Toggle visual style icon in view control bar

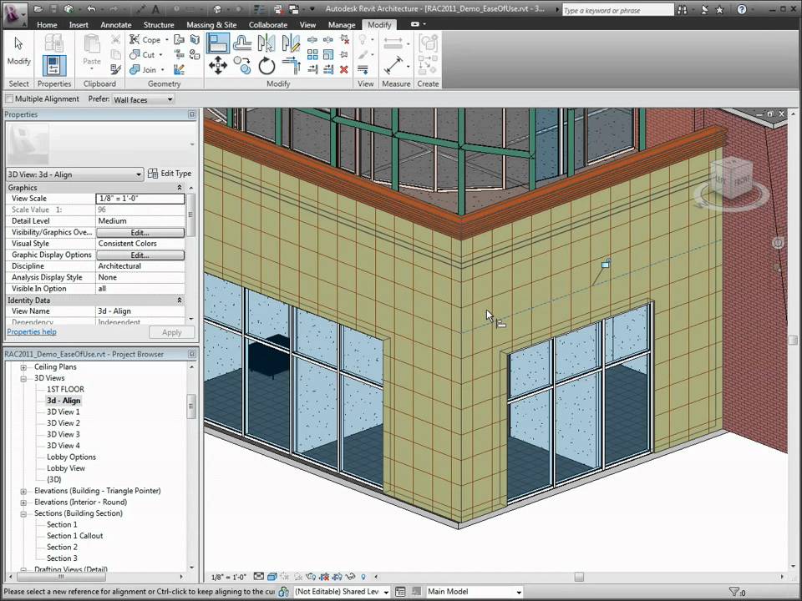[272, 577]
